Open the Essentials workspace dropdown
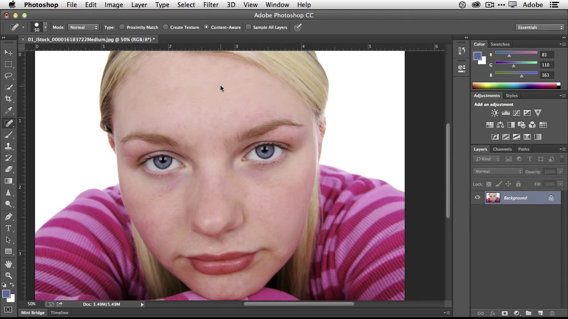The image size is (568, 319). 540,27
